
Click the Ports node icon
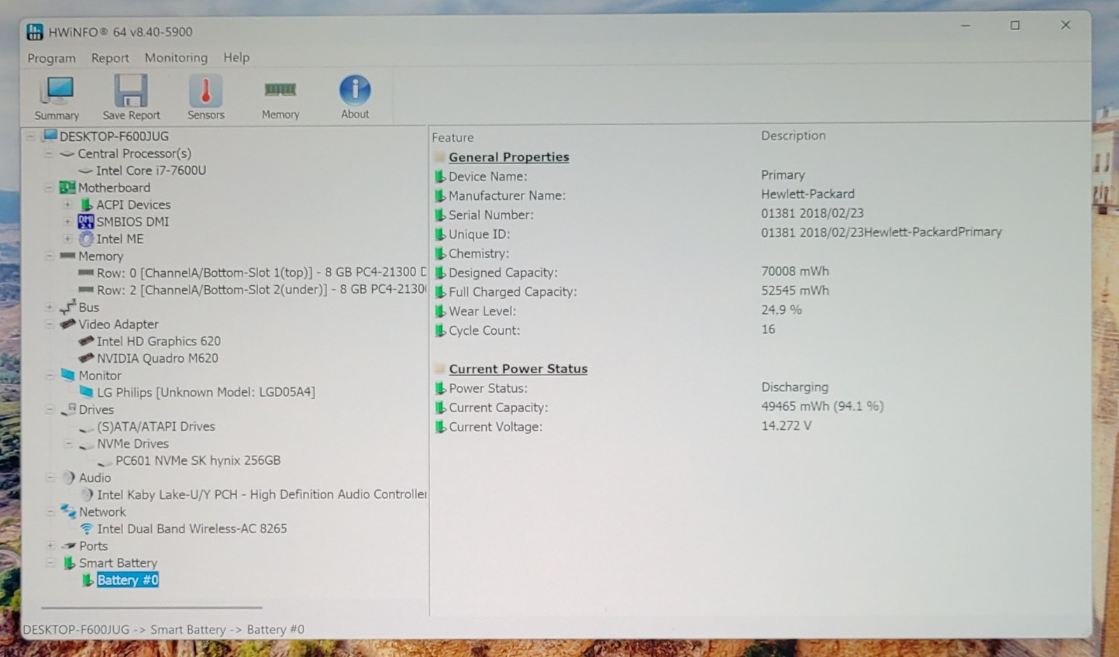click(69, 546)
